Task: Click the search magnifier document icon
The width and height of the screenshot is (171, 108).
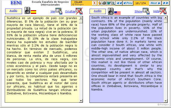Action: point(113,3)
